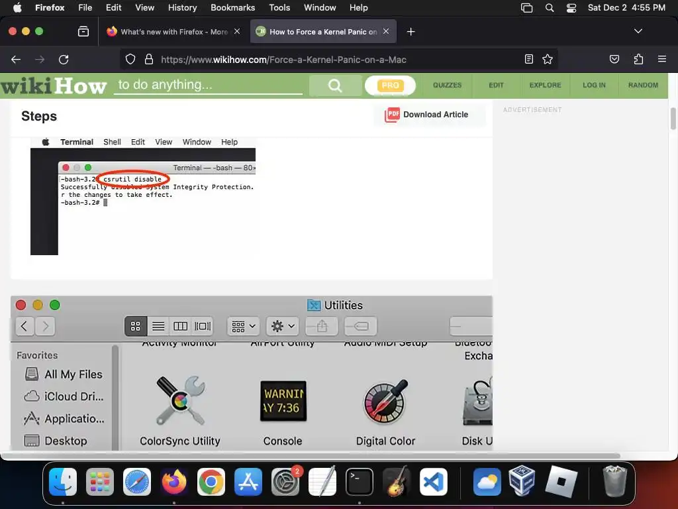
Task: Click wikiHow logo in header
Action: [x=54, y=85]
